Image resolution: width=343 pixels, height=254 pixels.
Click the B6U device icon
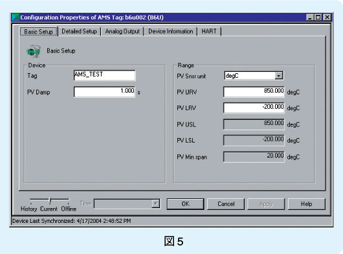(x=34, y=51)
